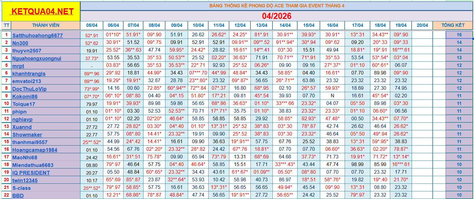Image resolution: width=474 pixels, height=199 pixels.
Task: Click the TT column header cell
Action: tap(6, 25)
